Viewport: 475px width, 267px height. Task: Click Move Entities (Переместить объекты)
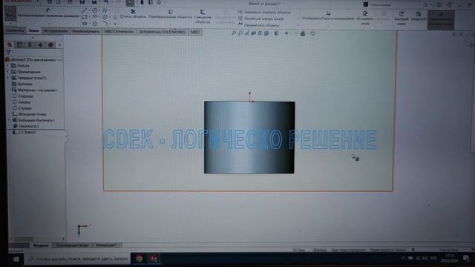pyautogui.click(x=259, y=25)
